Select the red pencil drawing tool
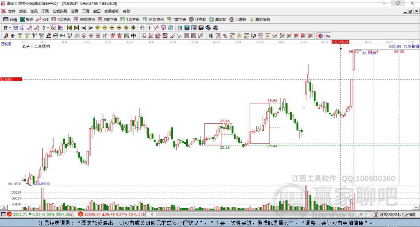Image resolution: width=420 pixels, height=227 pixels. (x=6, y=36)
